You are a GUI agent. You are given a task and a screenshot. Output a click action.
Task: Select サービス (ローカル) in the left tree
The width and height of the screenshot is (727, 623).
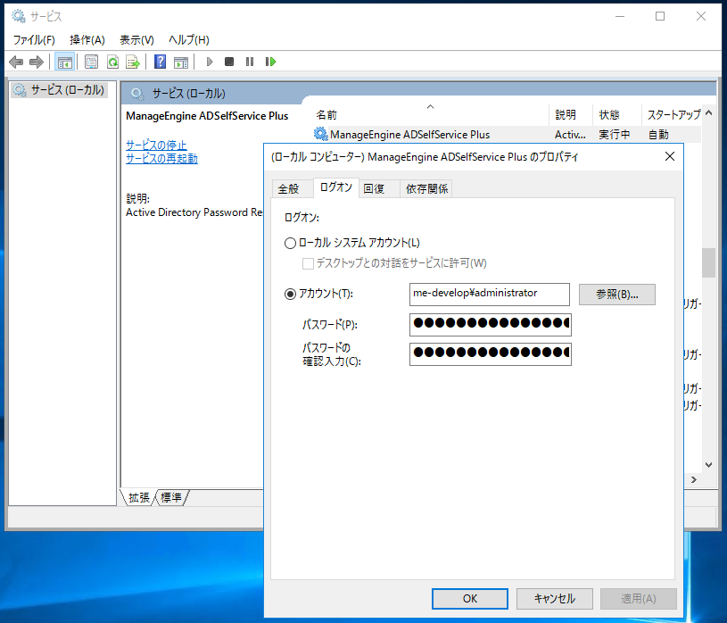(59, 90)
